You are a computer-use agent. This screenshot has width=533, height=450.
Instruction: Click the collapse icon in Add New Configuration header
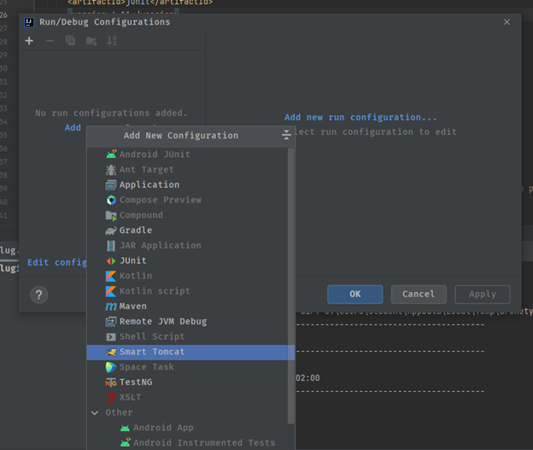pos(286,135)
